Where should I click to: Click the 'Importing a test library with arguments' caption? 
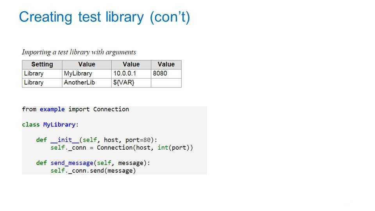pos(79,52)
